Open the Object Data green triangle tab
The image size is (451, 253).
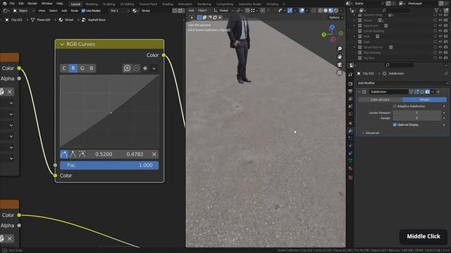350,161
